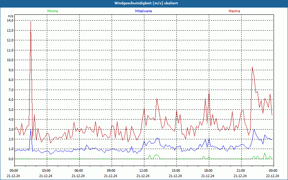The height and width of the screenshot is (180, 288).
Task: Click the 14,0 y-axis value
Action: click(x=10, y=21)
